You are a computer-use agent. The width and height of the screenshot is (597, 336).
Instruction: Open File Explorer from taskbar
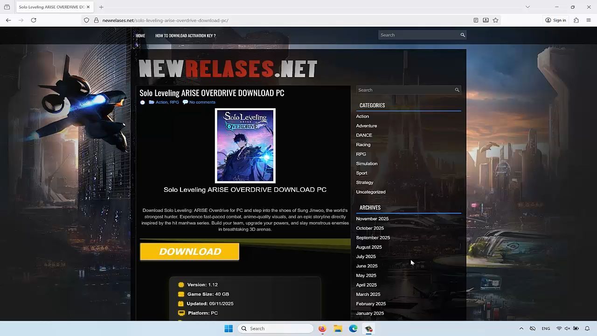pos(338,329)
